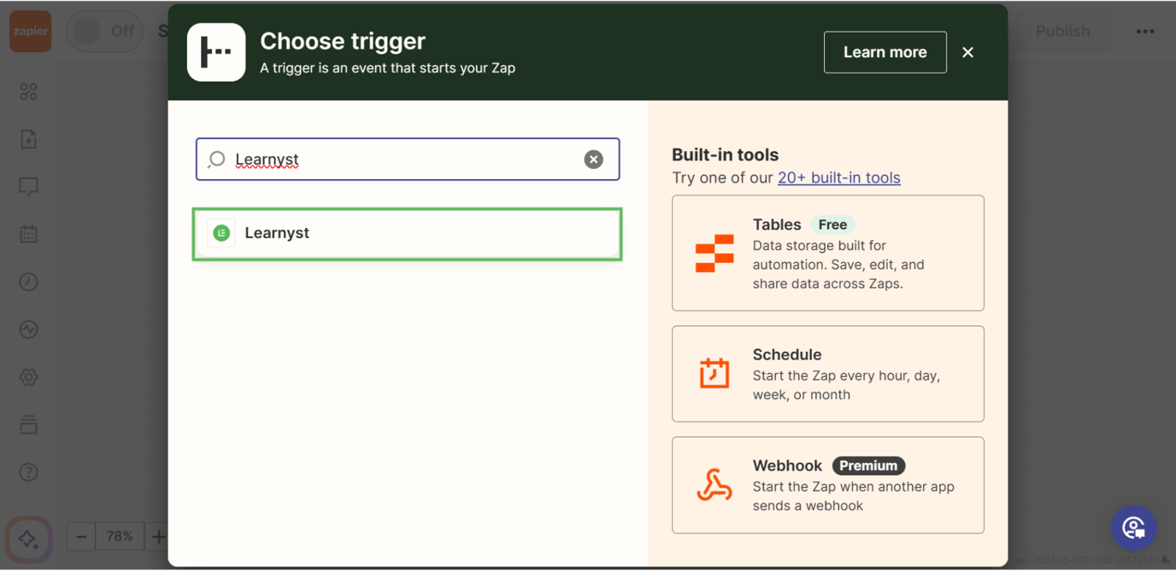This screenshot has width=1176, height=571.
Task: Open the versions icon in the sidebar
Action: pyautogui.click(x=28, y=424)
